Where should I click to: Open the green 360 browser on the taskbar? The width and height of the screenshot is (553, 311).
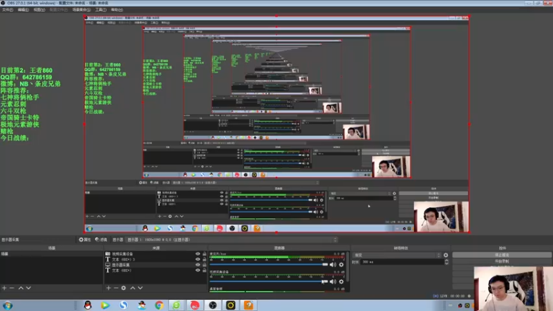pyautogui.click(x=176, y=305)
